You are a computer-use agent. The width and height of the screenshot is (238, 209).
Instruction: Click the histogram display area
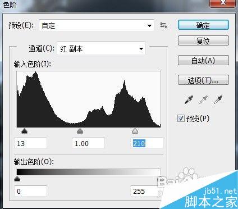[x=89, y=99]
